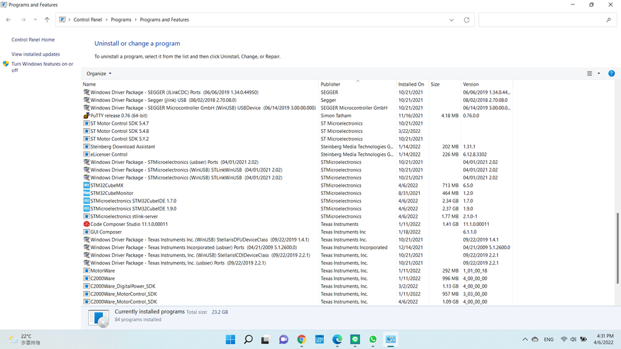Open the Windows Start button

point(230,339)
